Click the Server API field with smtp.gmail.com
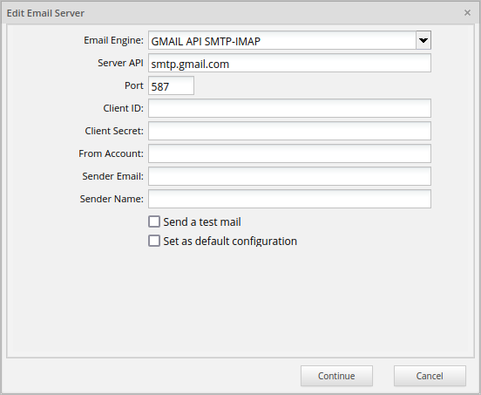 pos(289,63)
